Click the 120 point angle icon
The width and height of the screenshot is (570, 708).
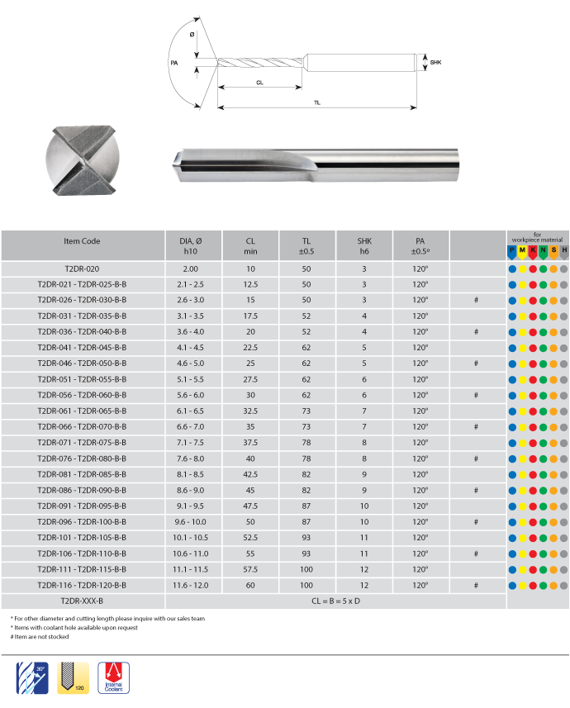(x=73, y=677)
